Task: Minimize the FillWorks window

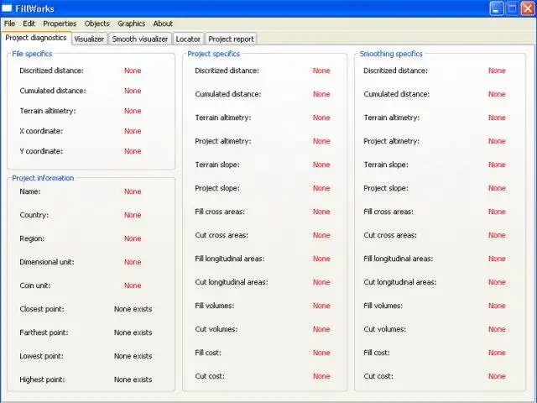Action: pyautogui.click(x=497, y=8)
